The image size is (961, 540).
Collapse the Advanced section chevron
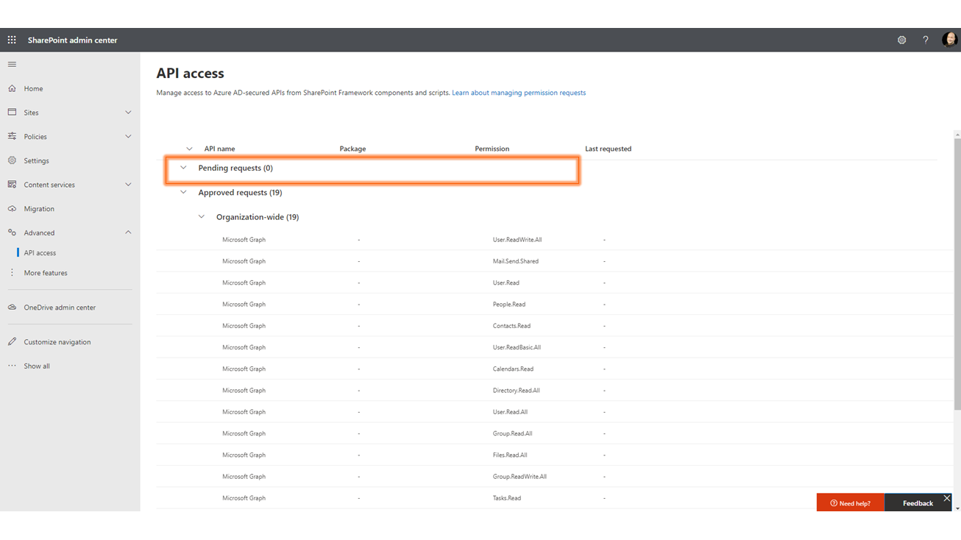coord(128,232)
